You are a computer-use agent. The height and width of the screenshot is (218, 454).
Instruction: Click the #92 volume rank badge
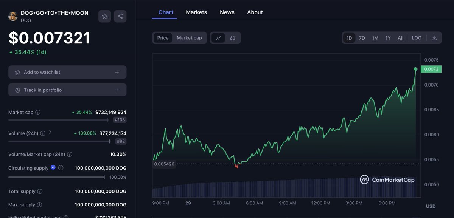coord(121,141)
